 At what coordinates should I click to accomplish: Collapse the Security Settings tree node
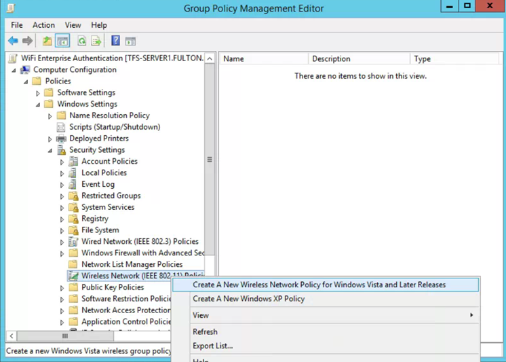pyautogui.click(x=50, y=150)
